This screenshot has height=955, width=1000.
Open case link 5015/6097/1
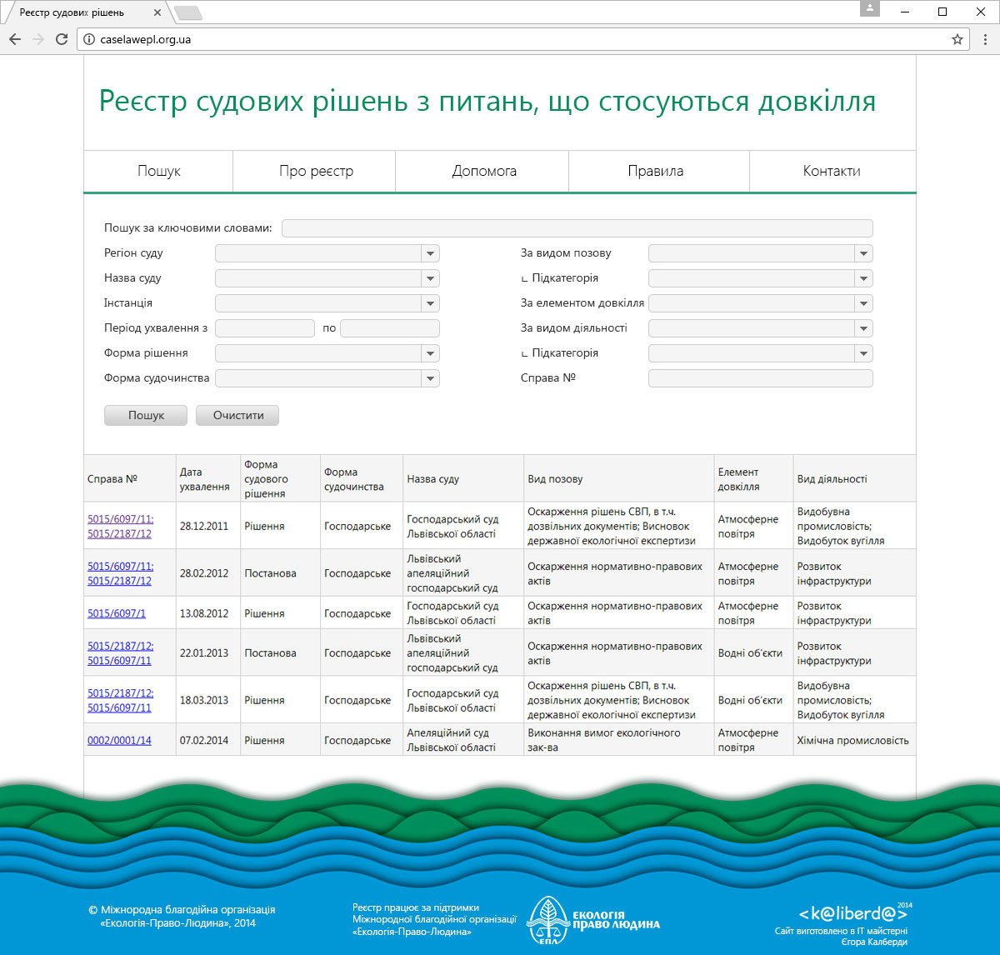coord(117,613)
